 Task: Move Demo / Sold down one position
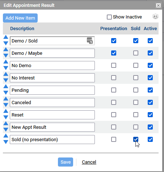pos(6,43)
